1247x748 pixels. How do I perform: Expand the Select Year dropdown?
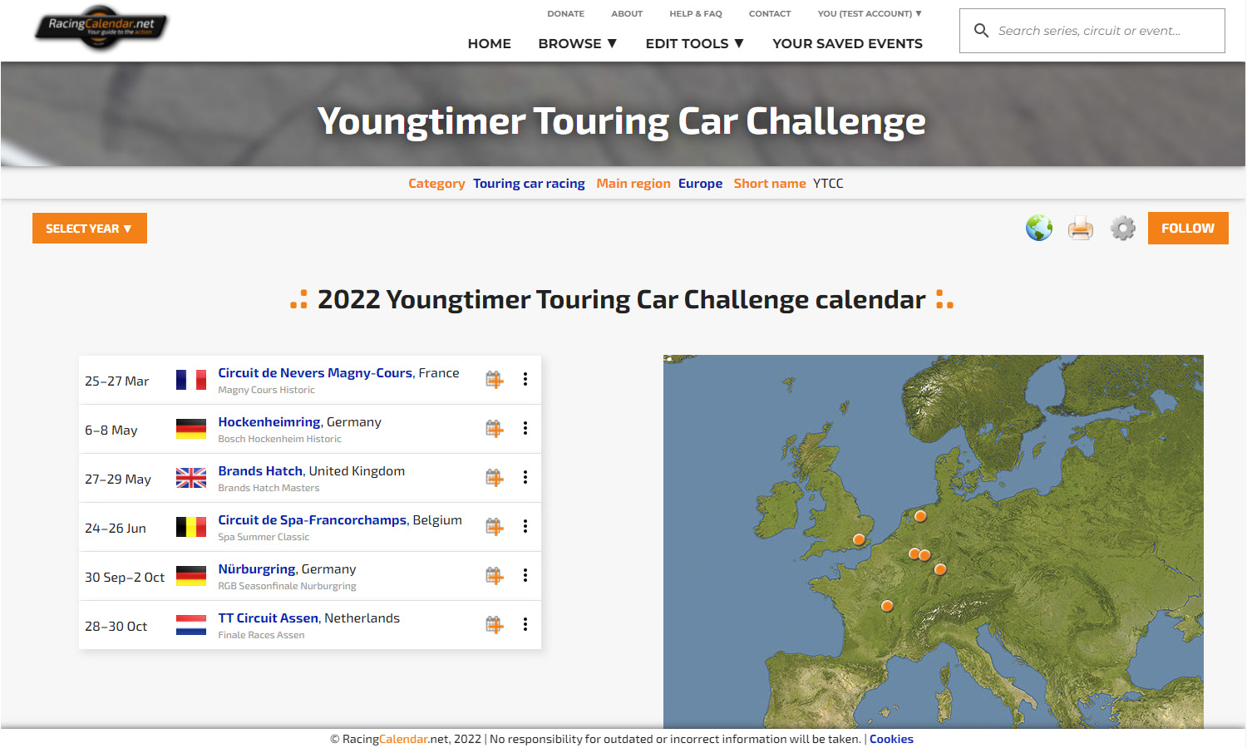(90, 229)
